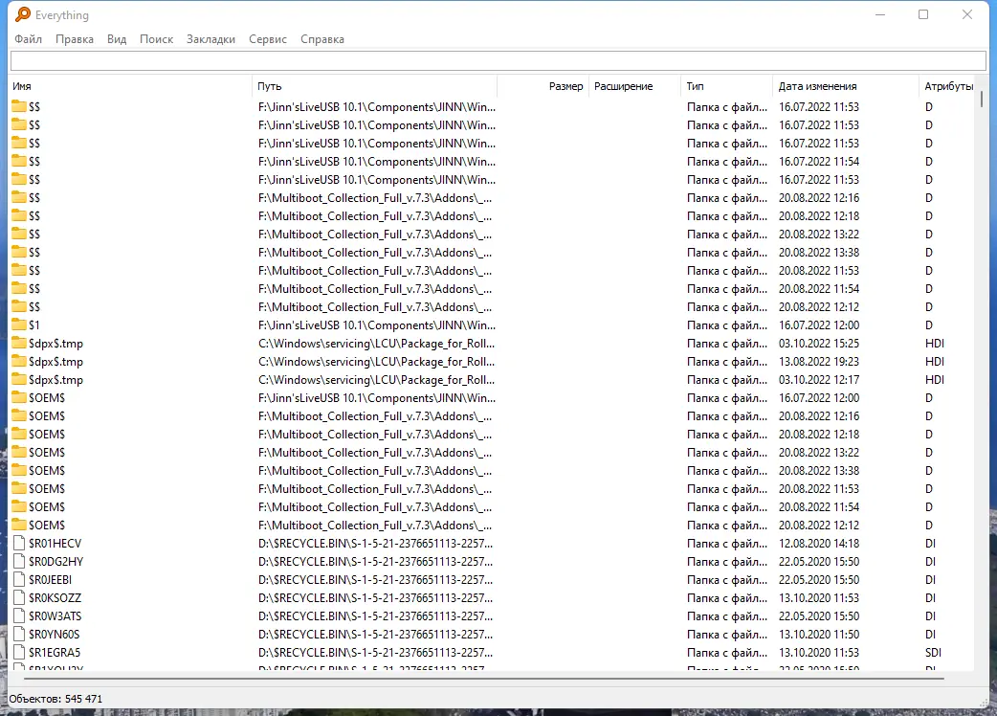Click the file icon beside $R1EGRA5

(x=19, y=652)
